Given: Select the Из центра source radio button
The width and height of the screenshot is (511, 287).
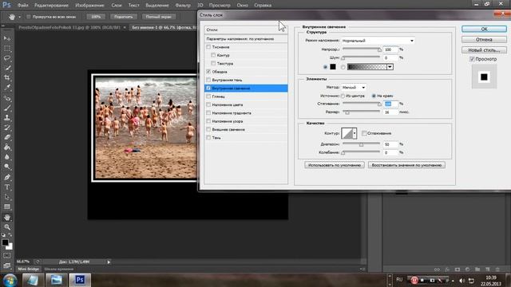Looking at the screenshot, I should tap(343, 96).
